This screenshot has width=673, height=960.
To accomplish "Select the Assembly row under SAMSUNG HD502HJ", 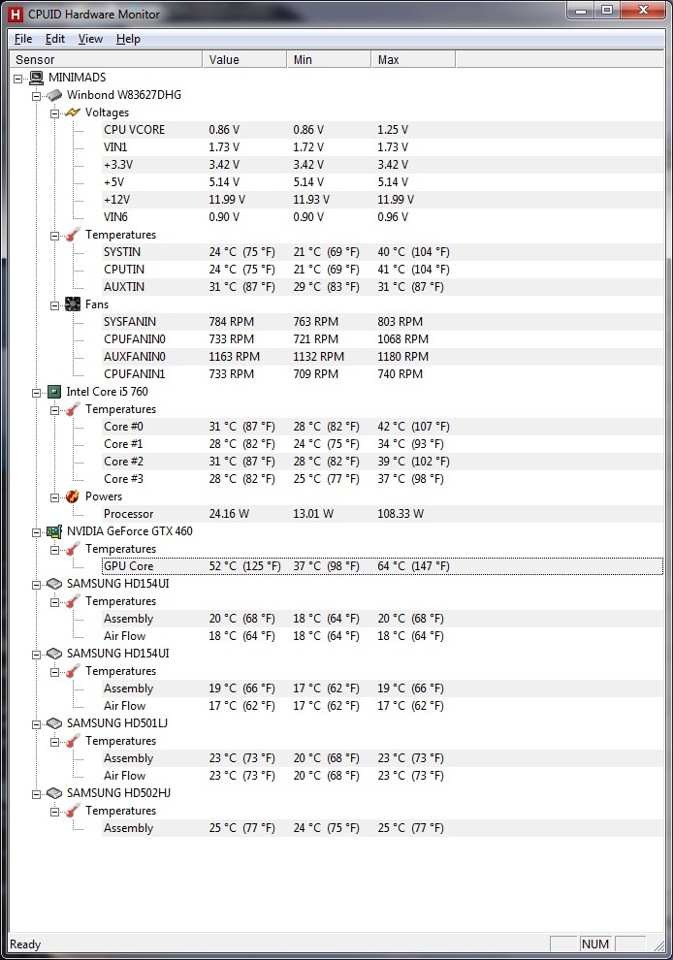I will click(x=382, y=828).
